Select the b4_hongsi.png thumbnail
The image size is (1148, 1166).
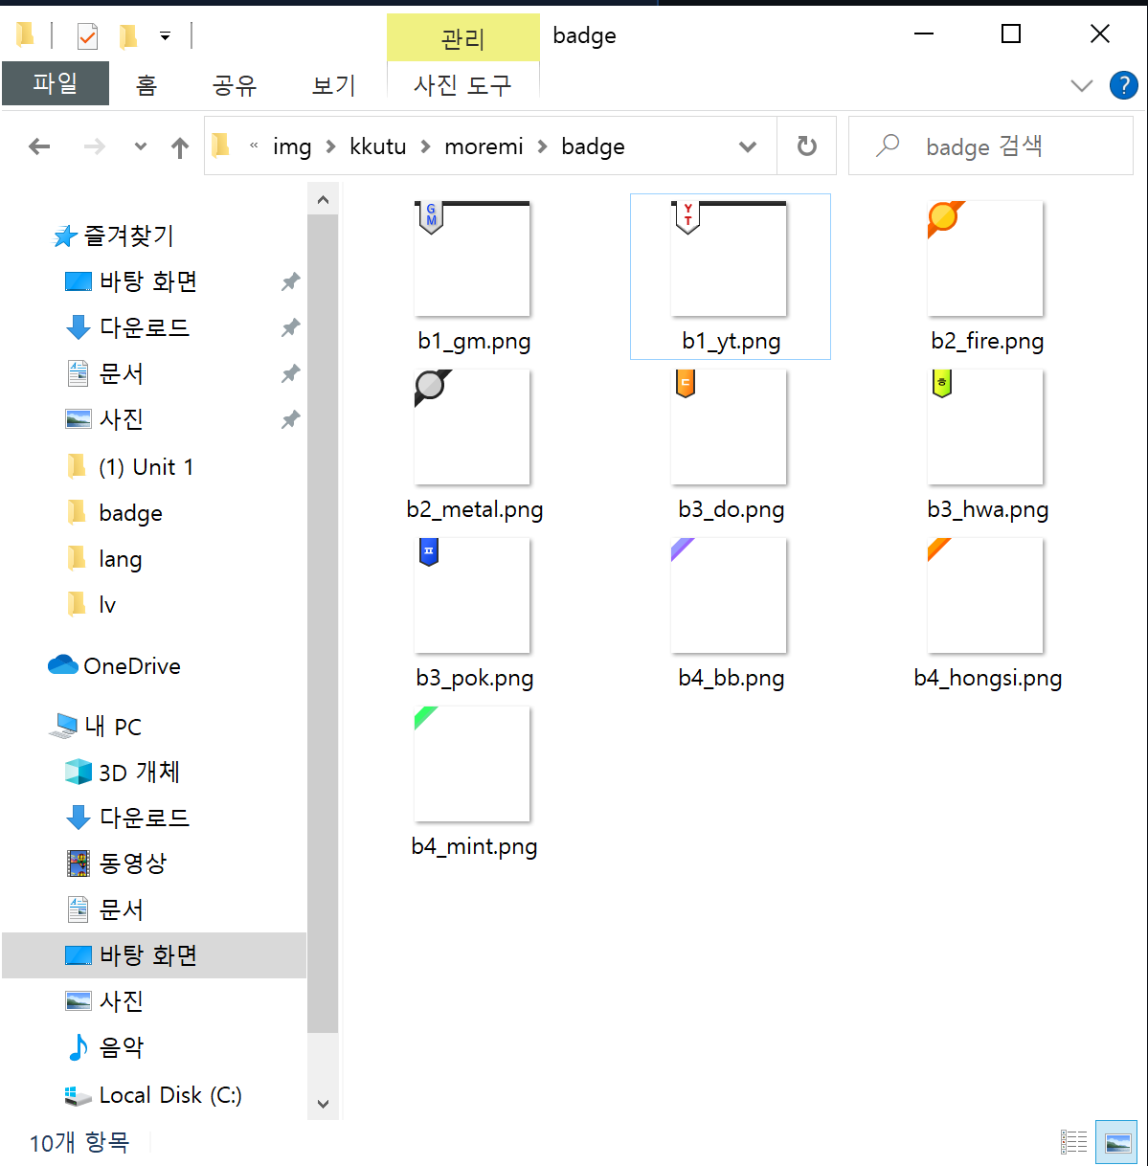[x=985, y=595]
